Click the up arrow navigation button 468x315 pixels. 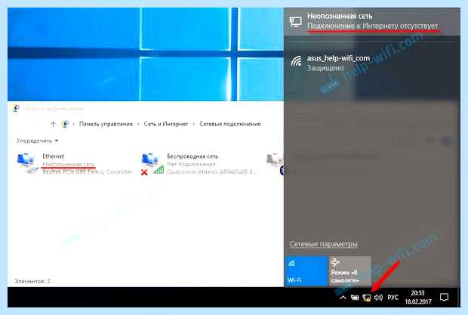(x=53, y=124)
